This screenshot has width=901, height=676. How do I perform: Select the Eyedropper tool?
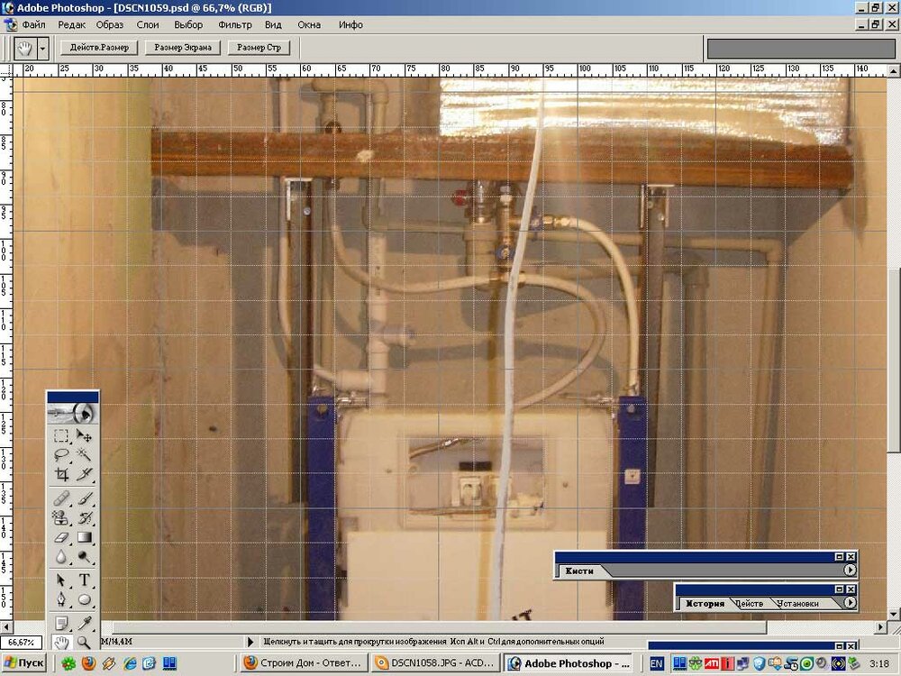point(85,622)
